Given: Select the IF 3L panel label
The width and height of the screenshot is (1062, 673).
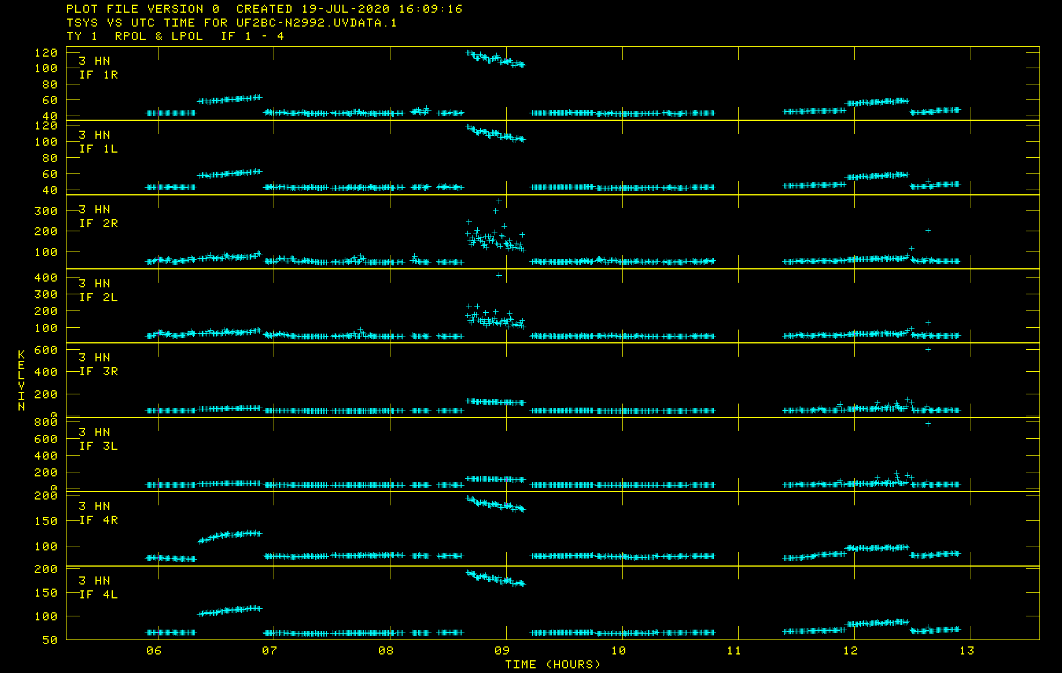Looking at the screenshot, I should (x=98, y=446).
